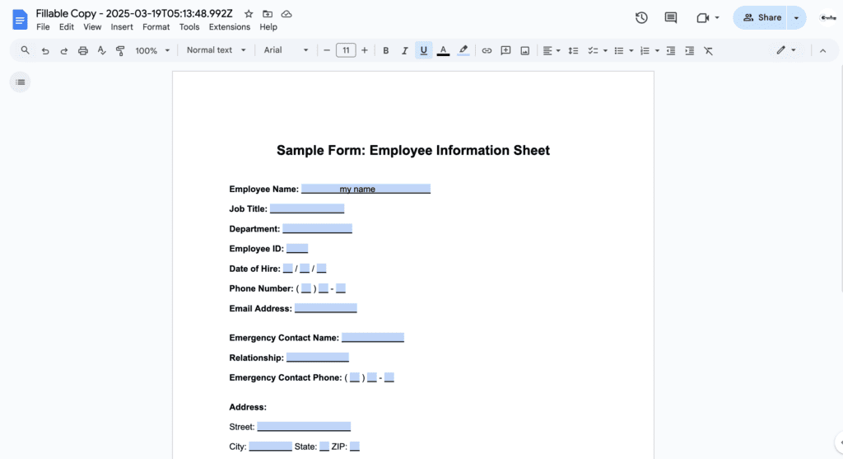Click the Street blank field
Image resolution: width=843 pixels, height=459 pixels.
[x=304, y=427]
